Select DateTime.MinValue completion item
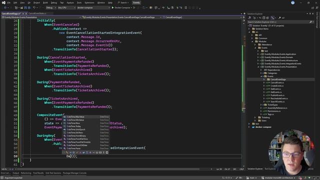Viewport: 320px width, 180px height. click(x=86, y=120)
